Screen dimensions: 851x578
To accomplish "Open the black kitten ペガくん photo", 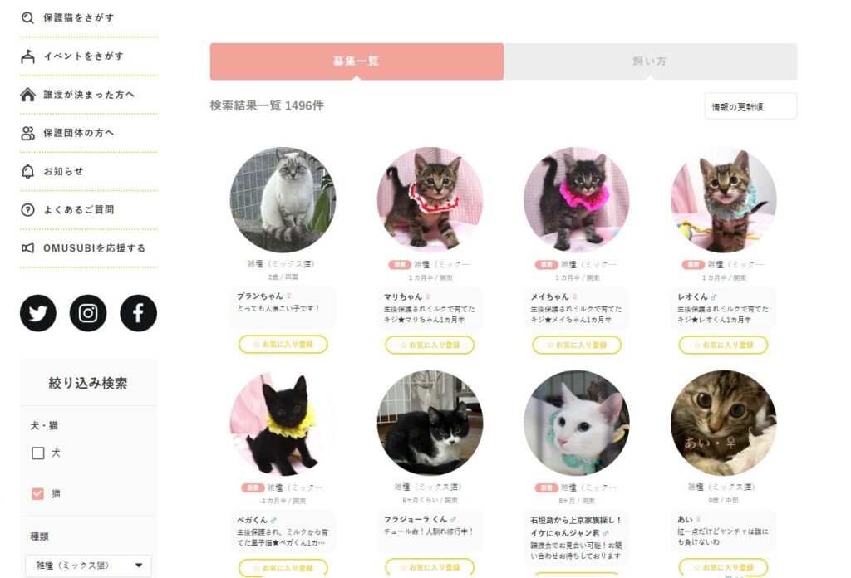I will 283,424.
